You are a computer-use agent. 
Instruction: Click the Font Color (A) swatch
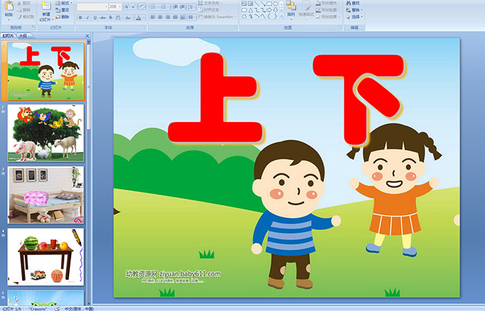(139, 18)
